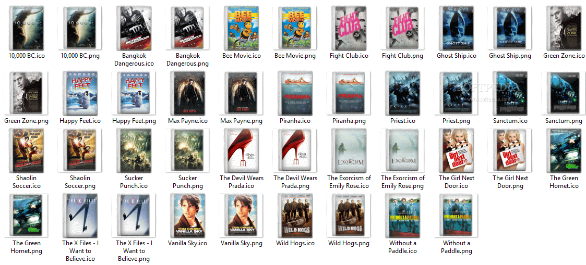Select the Piranha.png image
This screenshot has width=586, height=265.
[x=349, y=93]
